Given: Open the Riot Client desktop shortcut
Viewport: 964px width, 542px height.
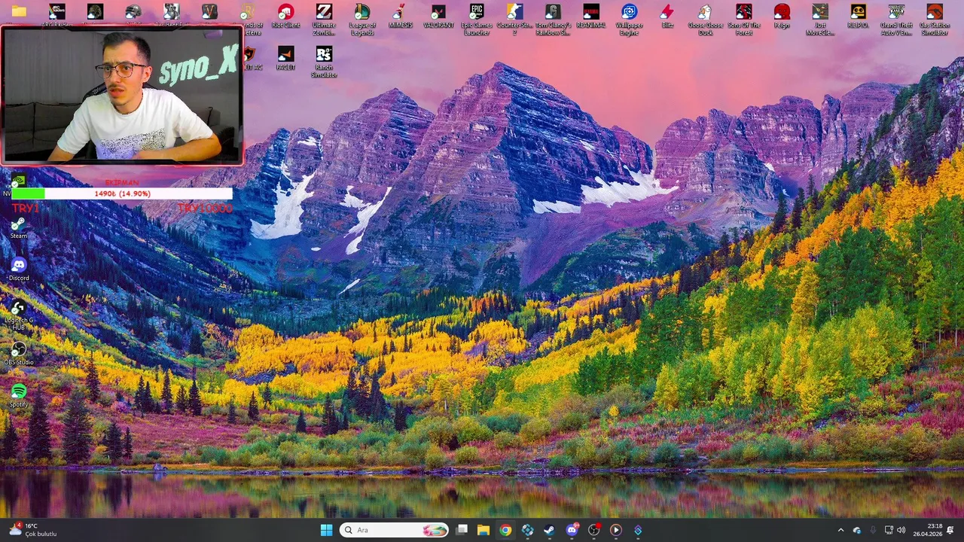Looking at the screenshot, I should (285, 17).
